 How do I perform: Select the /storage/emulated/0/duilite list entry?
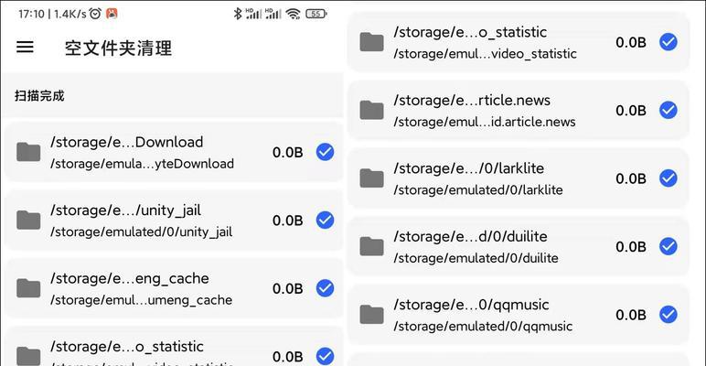[519, 246]
